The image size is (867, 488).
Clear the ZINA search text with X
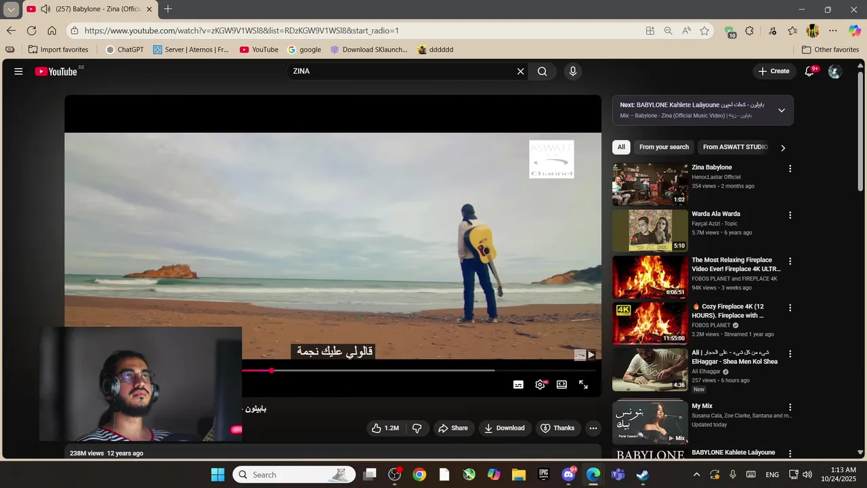pos(520,71)
